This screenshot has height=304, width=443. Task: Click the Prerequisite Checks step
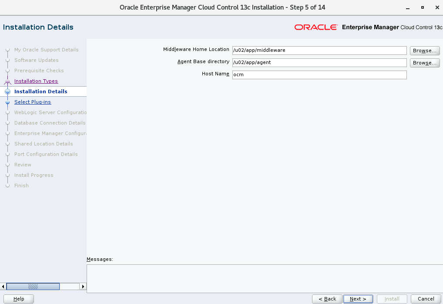(39, 71)
